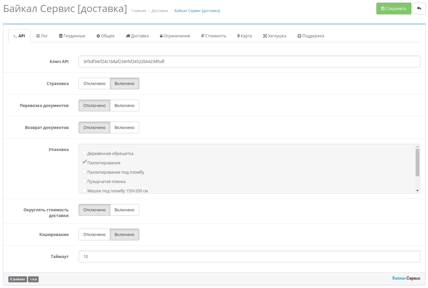Click the 1.0.0 version badge
This screenshot has height=288, width=428.
[x=33, y=279]
